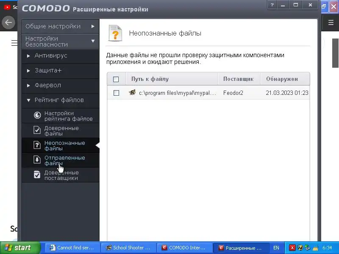Screen dimensions: 339x254
Task: Sort by Поставщик column header
Action: click(239, 79)
